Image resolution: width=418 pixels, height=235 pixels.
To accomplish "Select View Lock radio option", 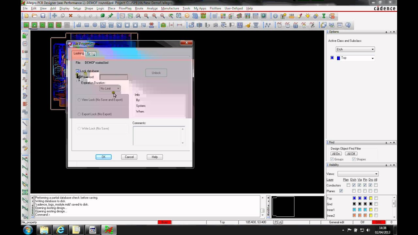I will 79,100.
